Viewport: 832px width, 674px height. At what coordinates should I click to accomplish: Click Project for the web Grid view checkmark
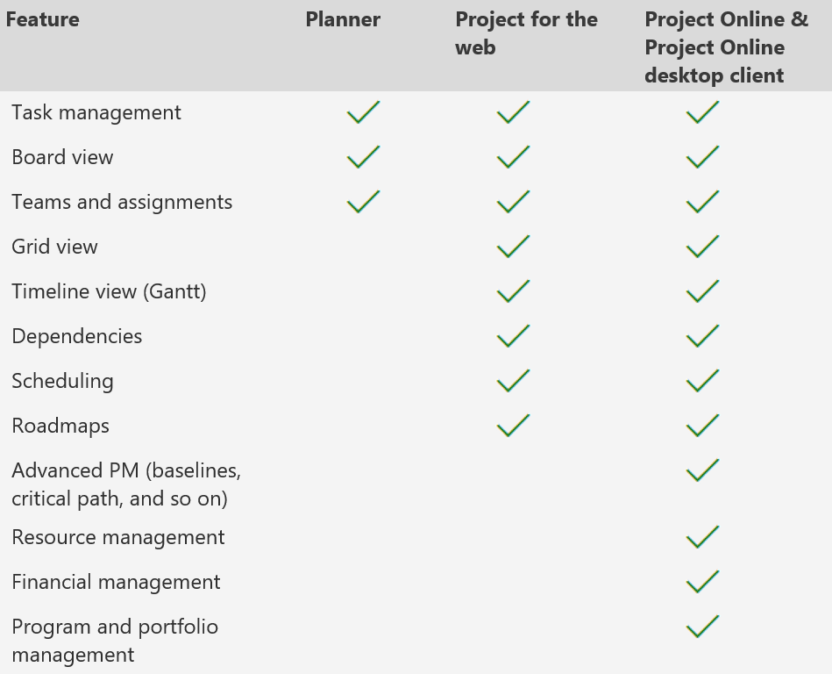click(513, 247)
